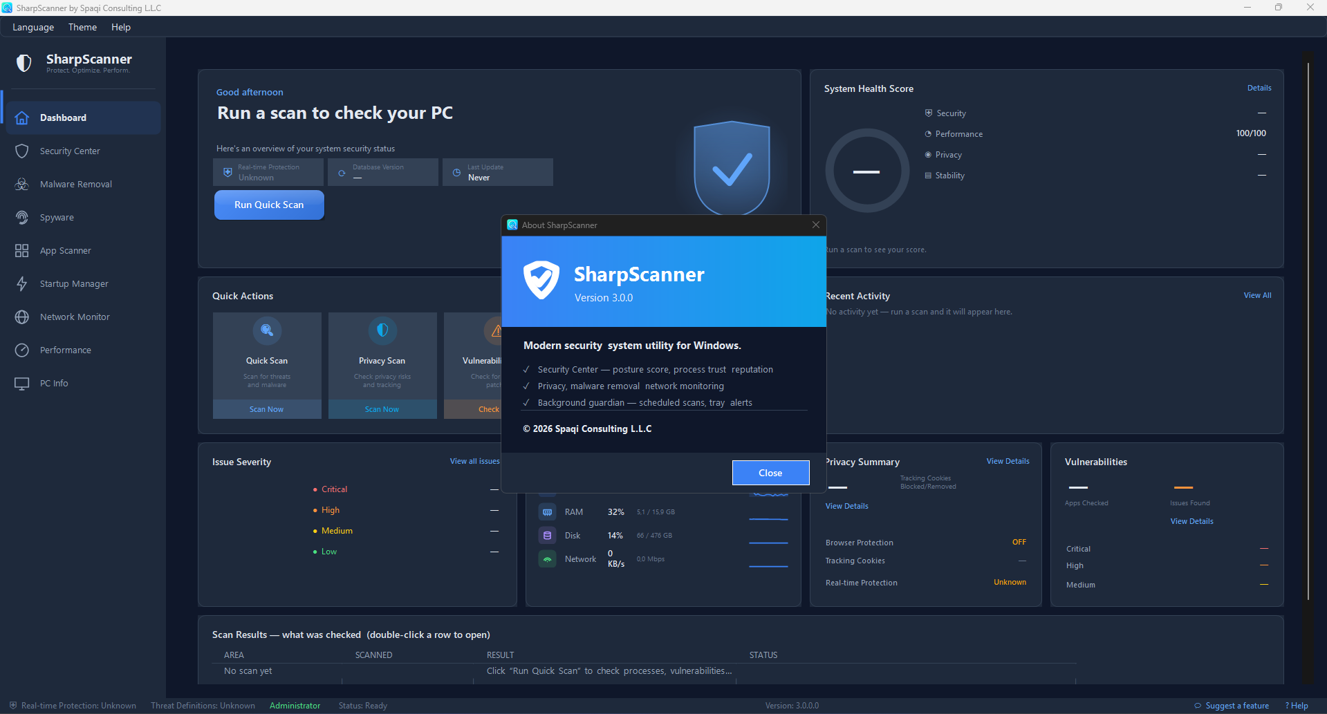This screenshot has height=714, width=1327.
Task: Select the Dashboard tab in sidebar
Action: click(83, 118)
